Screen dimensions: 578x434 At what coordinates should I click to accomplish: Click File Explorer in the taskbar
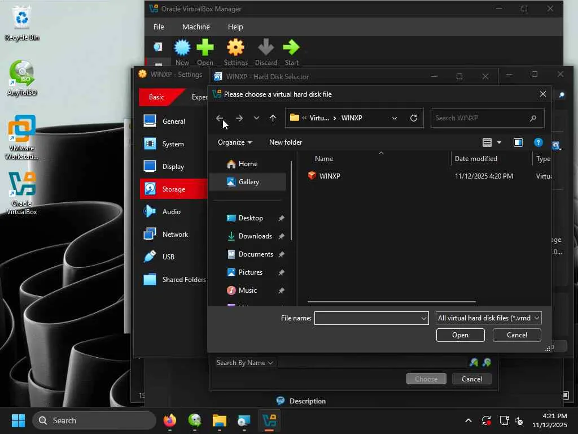click(x=220, y=420)
